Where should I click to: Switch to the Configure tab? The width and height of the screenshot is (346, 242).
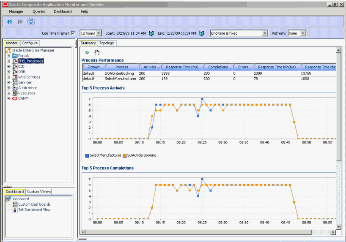pos(30,43)
